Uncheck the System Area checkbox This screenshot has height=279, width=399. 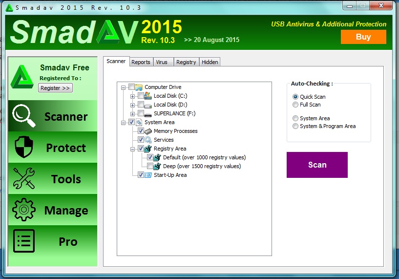[x=131, y=122]
